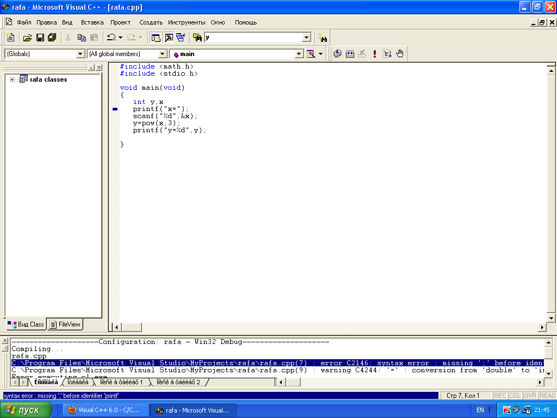Click the Build icon in build toolbar

click(x=350, y=54)
